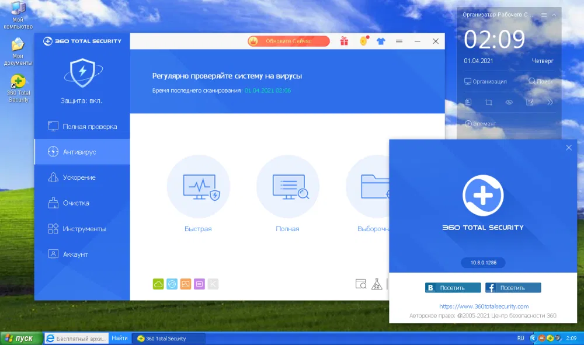584x345 pixels.
Task: Click the Обновите Сейчас upgrade button
Action: coord(288,41)
